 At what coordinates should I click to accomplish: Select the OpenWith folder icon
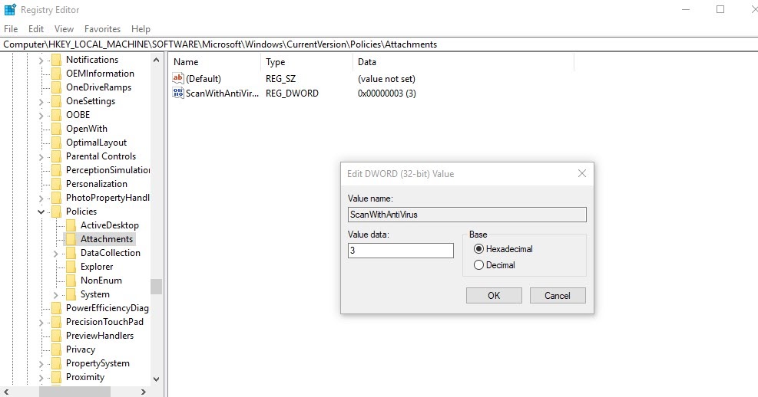click(57, 129)
